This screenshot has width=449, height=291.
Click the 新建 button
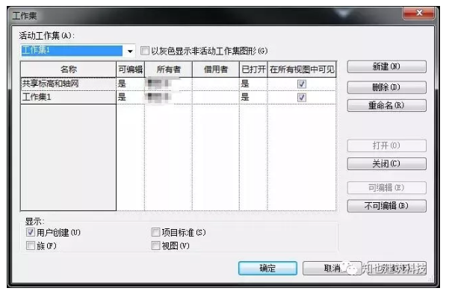pos(386,66)
